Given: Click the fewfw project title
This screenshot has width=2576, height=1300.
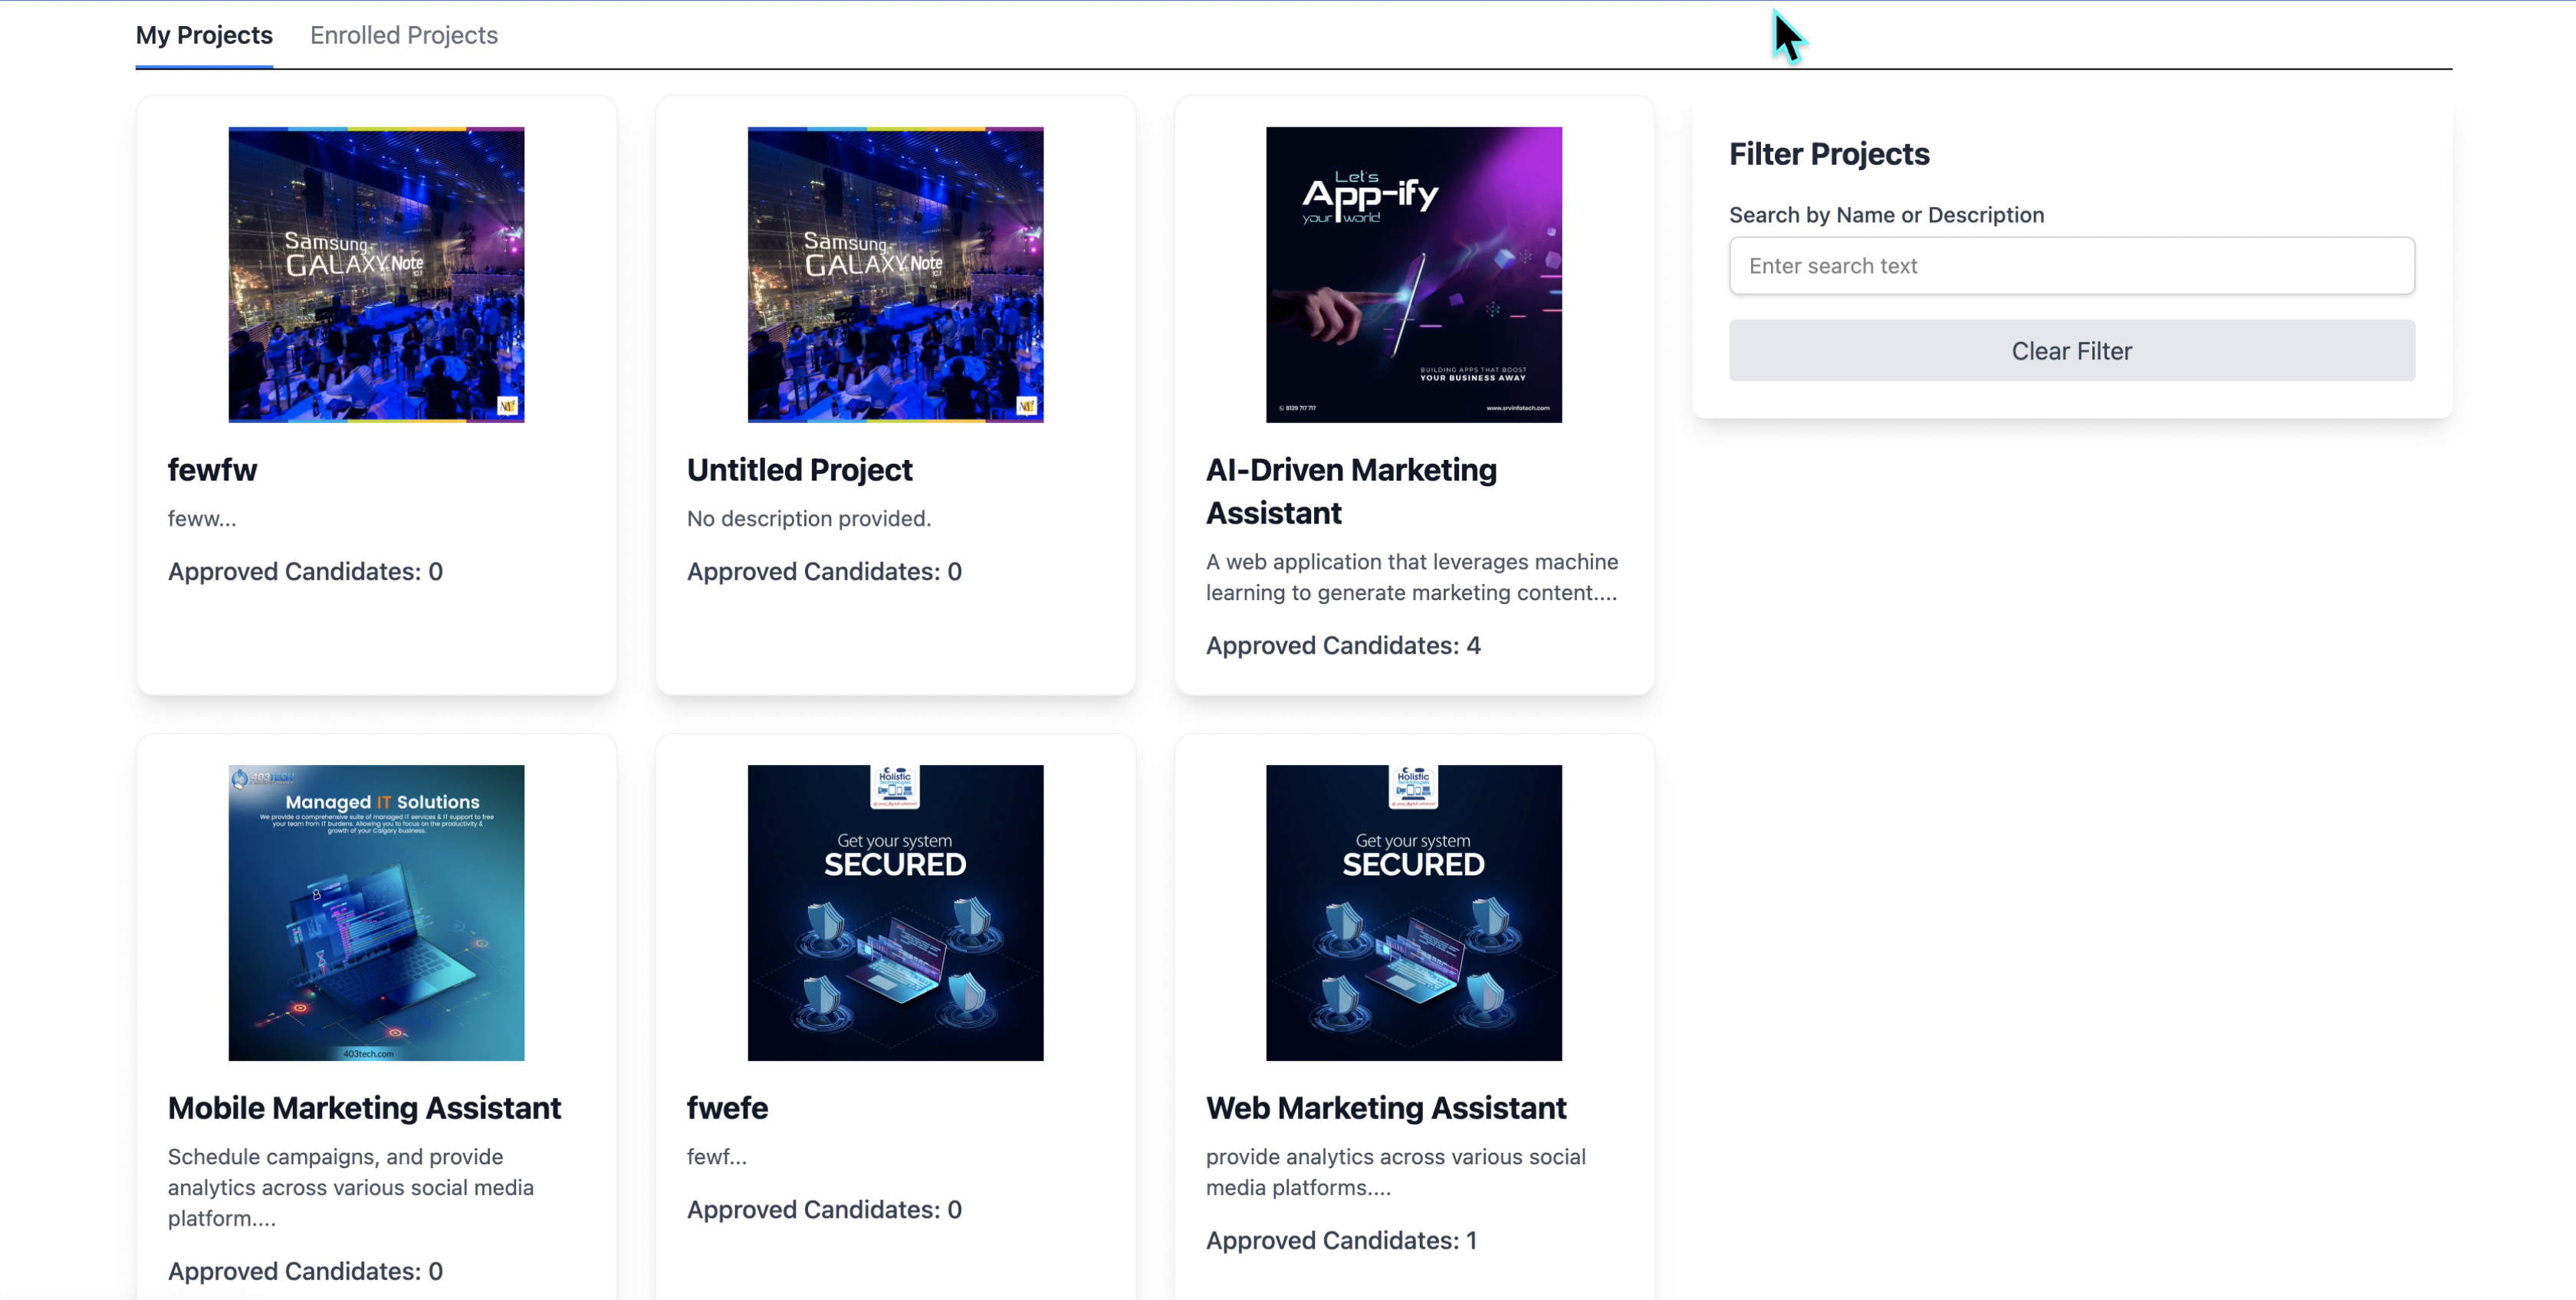Looking at the screenshot, I should 212,470.
